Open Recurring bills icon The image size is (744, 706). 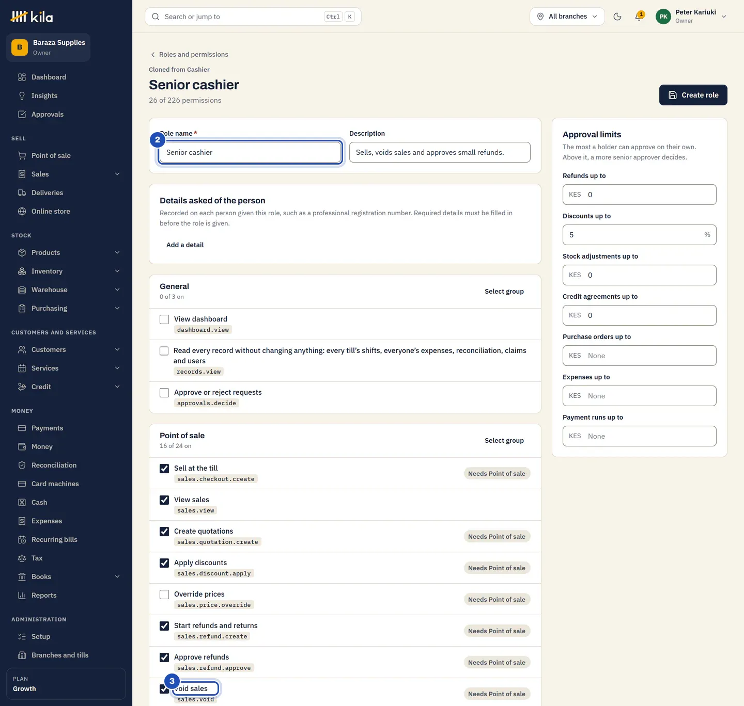pos(22,539)
